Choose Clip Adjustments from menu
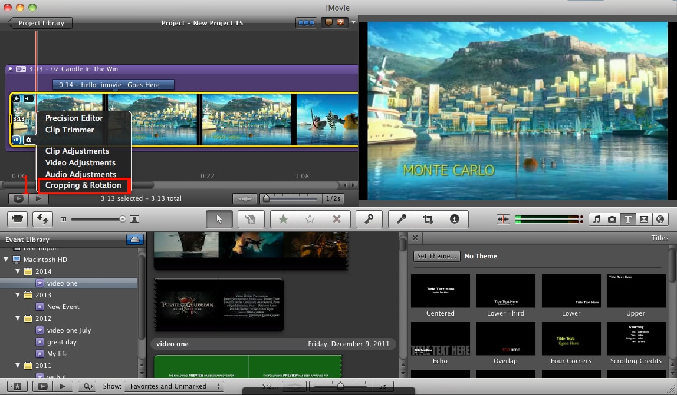The image size is (677, 395). pos(77,151)
